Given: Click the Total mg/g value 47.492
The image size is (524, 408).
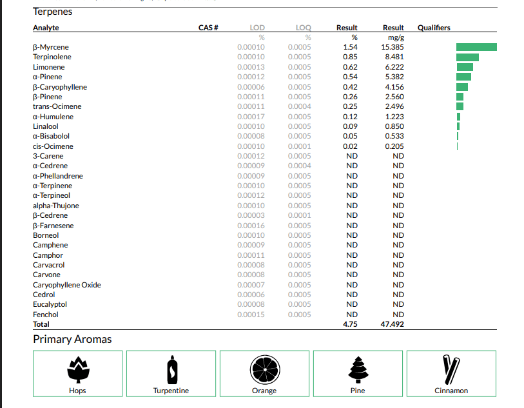Looking at the screenshot, I should point(392,324).
